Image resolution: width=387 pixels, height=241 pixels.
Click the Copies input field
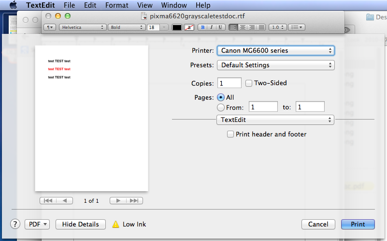click(229, 83)
